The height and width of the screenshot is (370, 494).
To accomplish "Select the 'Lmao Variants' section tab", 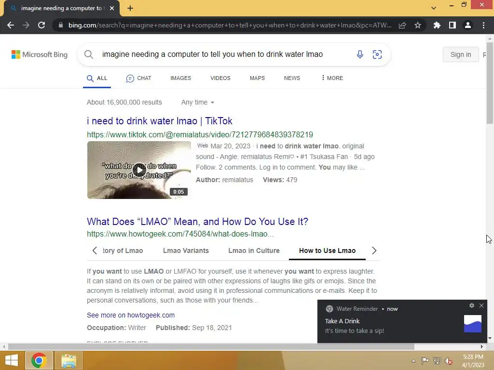I will (x=186, y=251).
